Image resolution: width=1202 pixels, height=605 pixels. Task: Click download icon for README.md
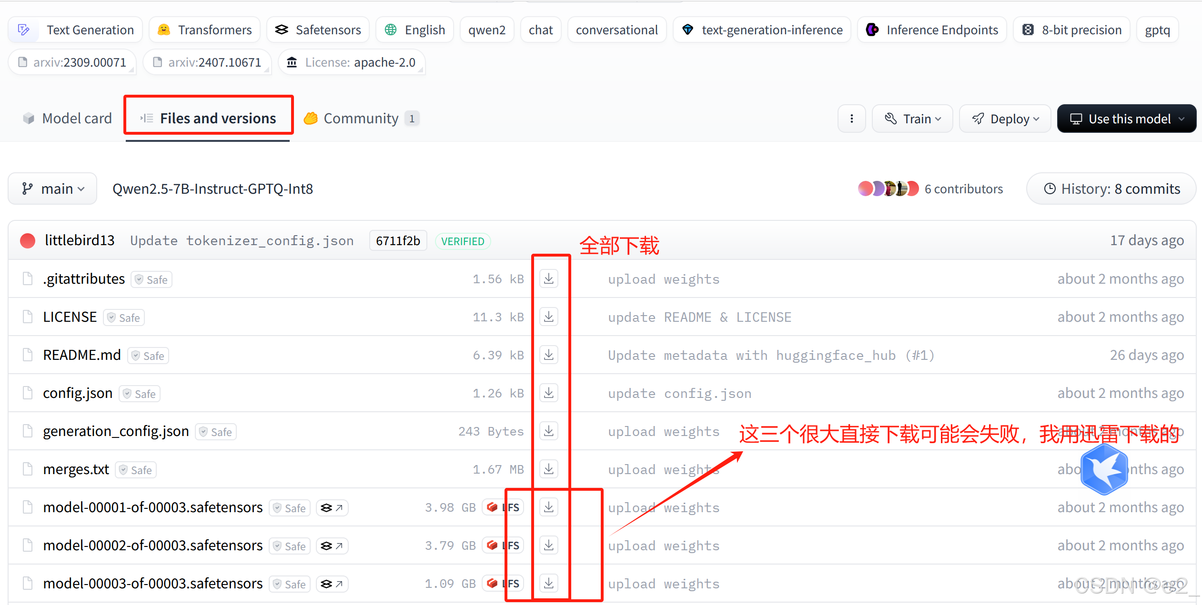549,355
